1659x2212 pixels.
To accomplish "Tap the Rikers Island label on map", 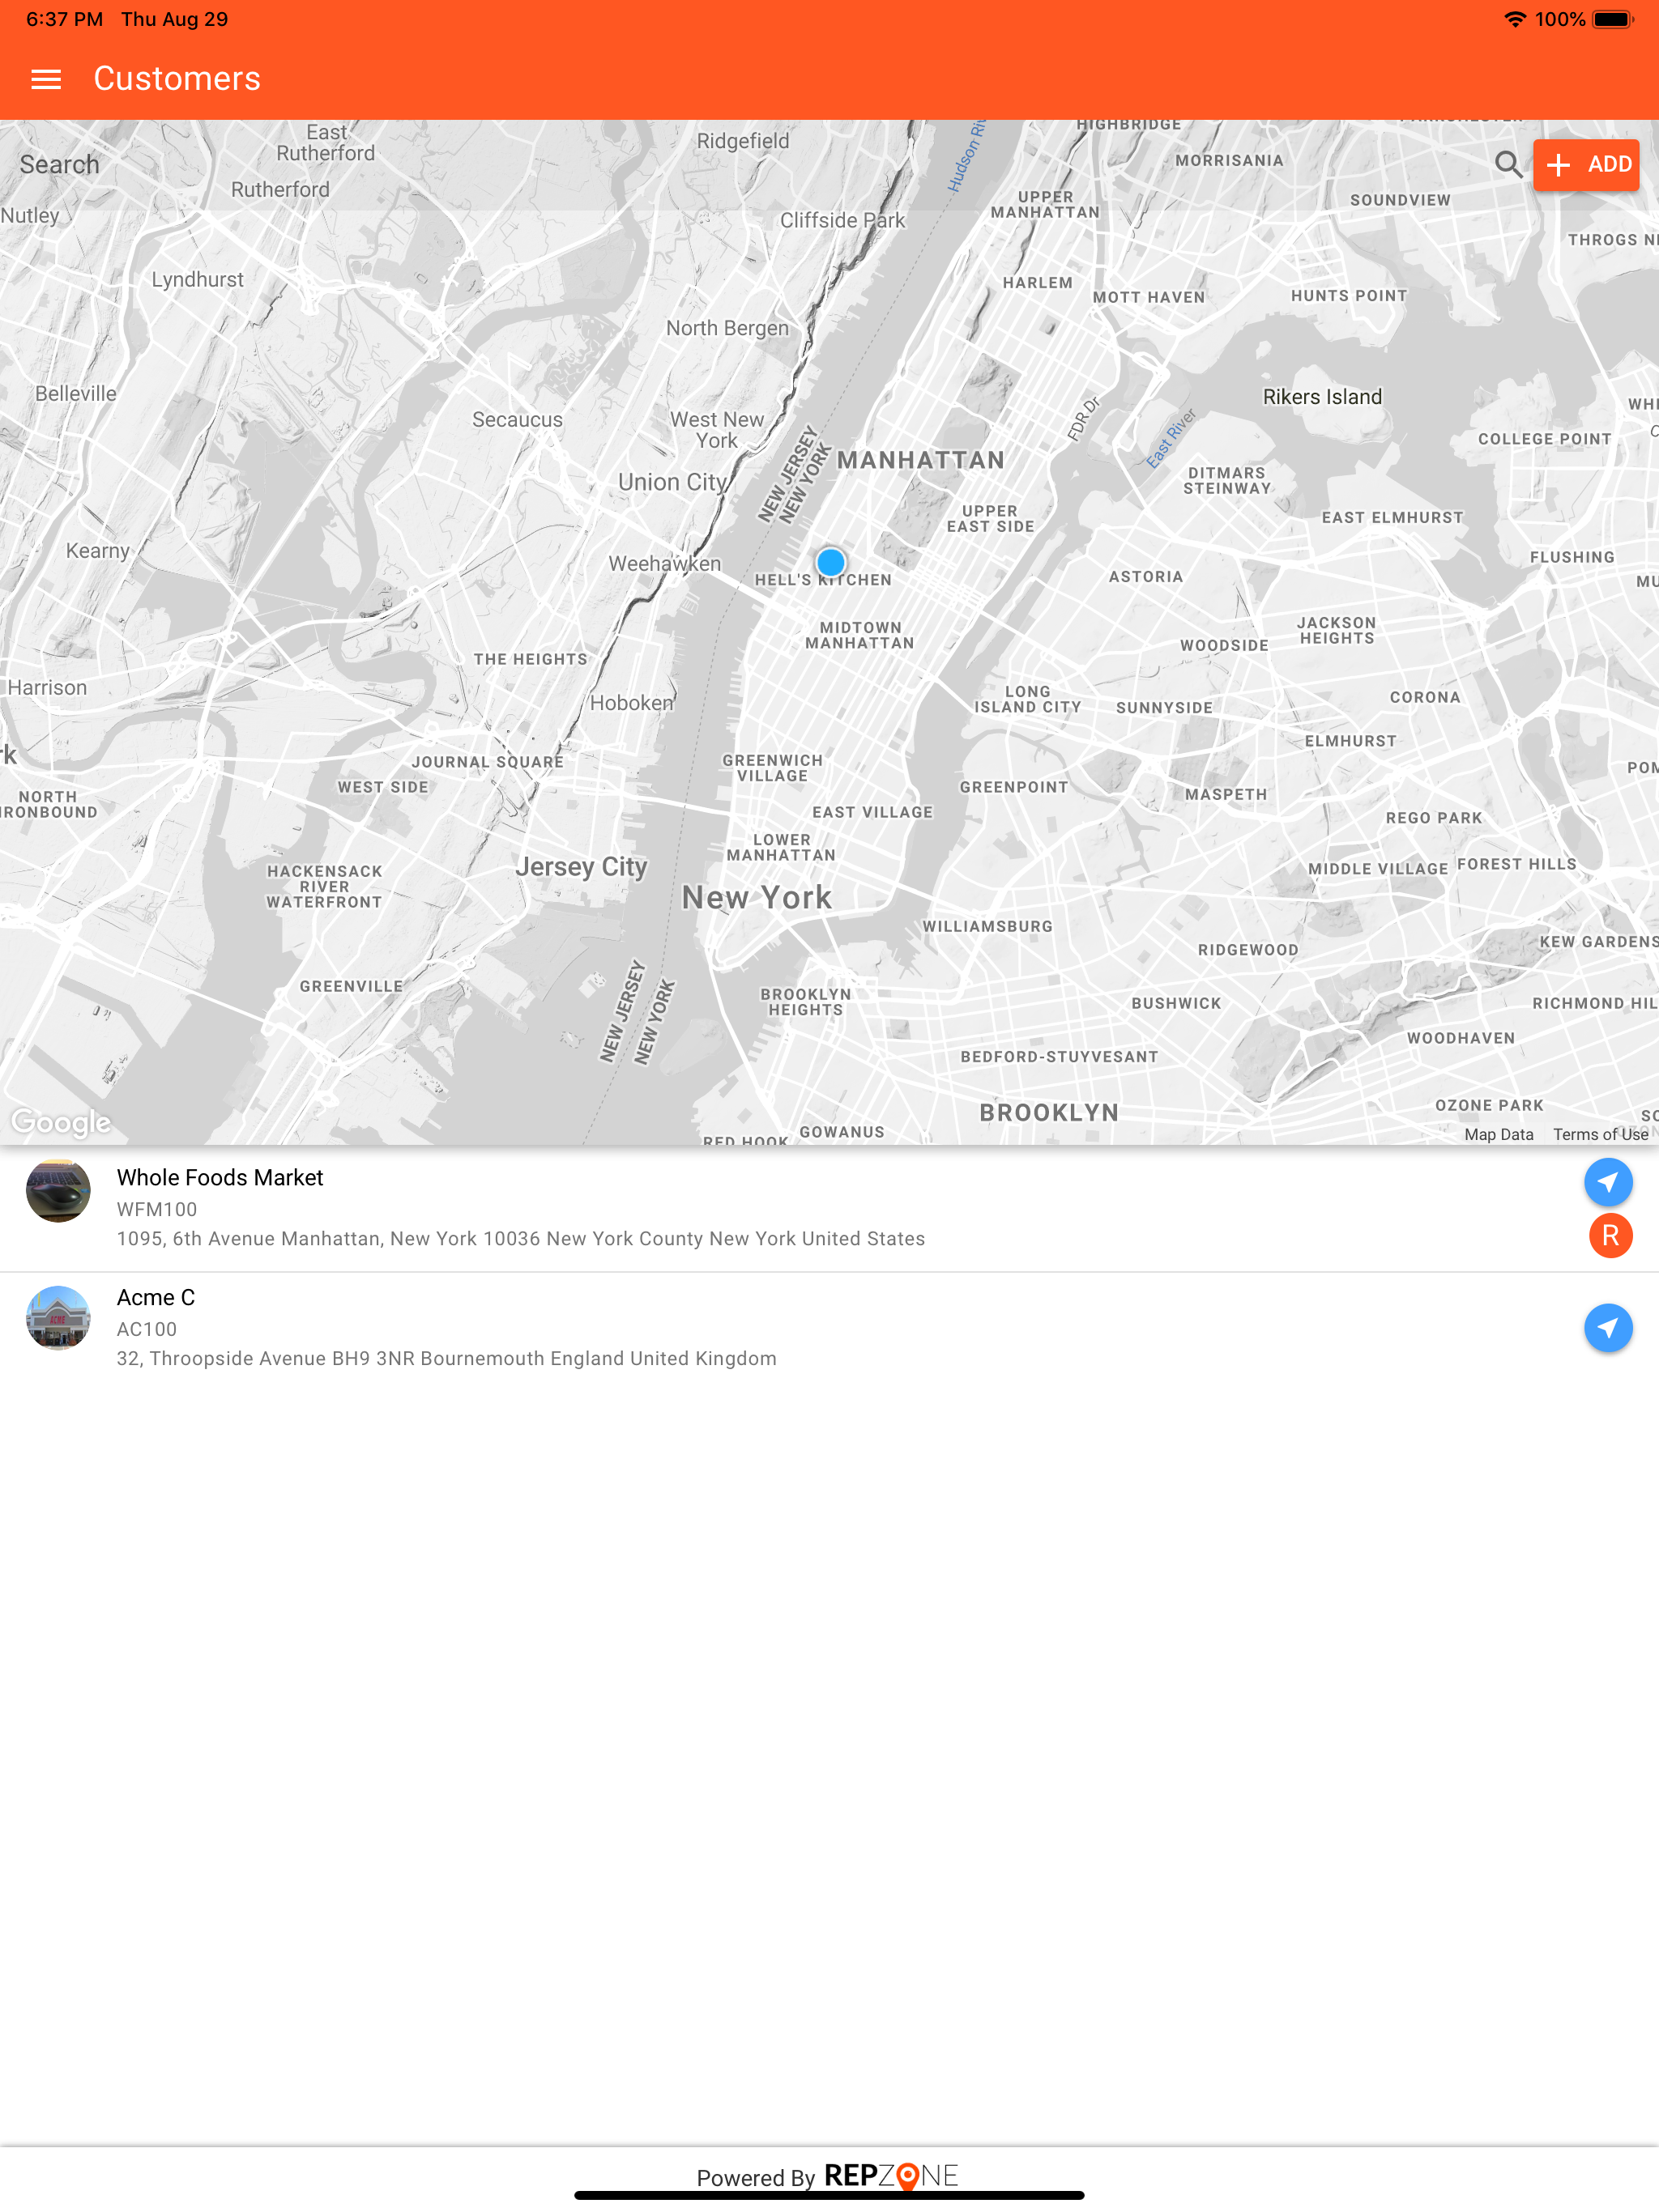I will click(1322, 397).
